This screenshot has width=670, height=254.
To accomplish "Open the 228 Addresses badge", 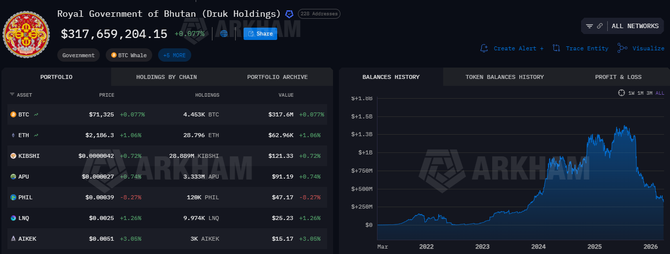I will coord(319,14).
